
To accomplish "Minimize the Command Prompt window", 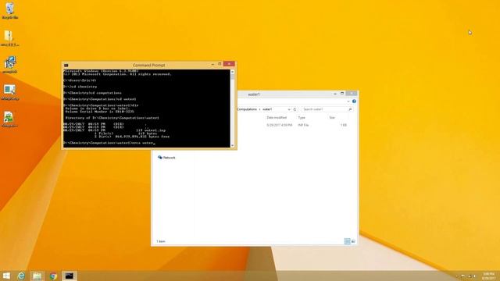I will click(x=212, y=65).
